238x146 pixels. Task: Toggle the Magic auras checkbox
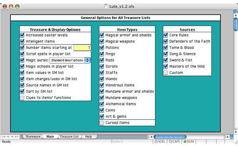click(22, 60)
